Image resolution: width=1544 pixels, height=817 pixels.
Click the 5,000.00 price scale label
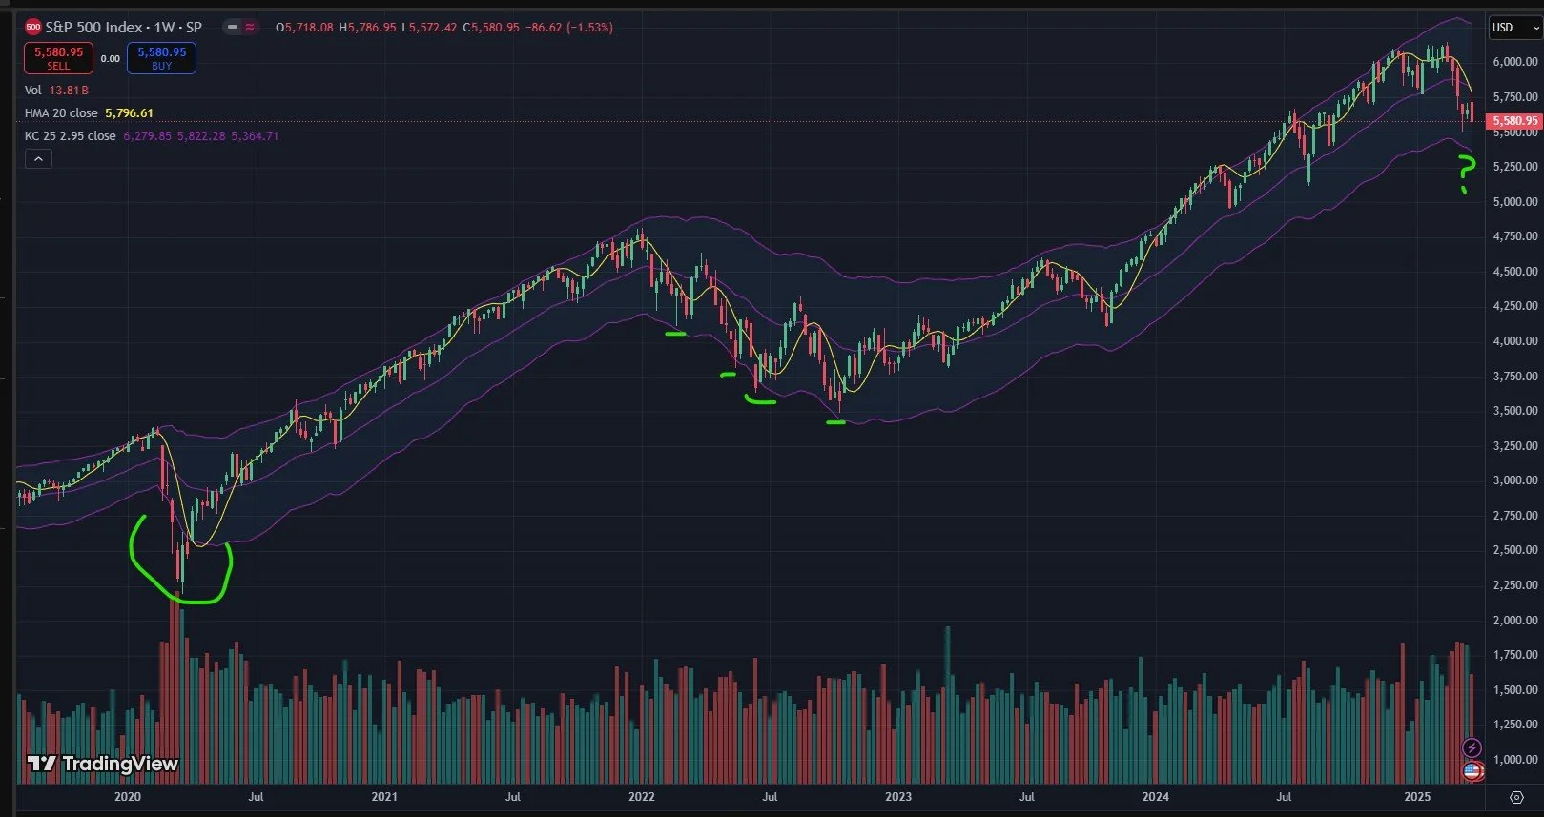(1515, 202)
